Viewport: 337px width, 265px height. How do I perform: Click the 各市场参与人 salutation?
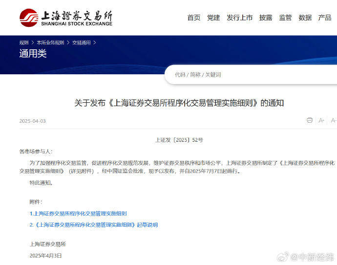36,152
